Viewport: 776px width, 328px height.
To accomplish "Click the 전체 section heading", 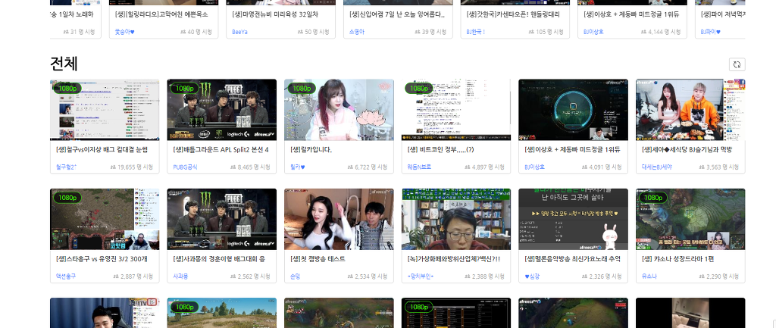I will [x=64, y=64].
